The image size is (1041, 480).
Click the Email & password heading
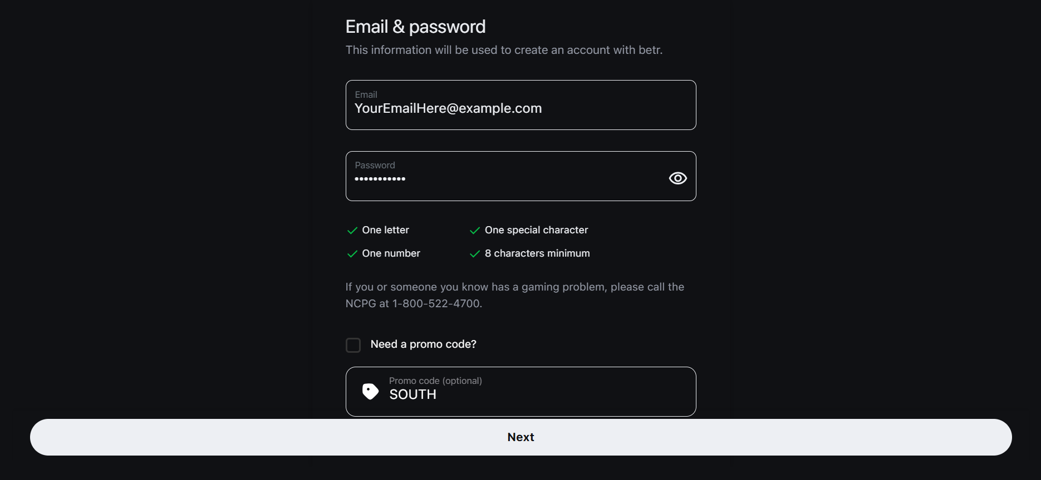click(415, 27)
